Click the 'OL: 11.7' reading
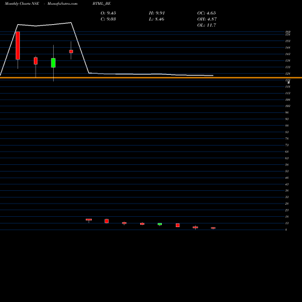Viewport: 302px width, 302px height. tap(207, 25)
